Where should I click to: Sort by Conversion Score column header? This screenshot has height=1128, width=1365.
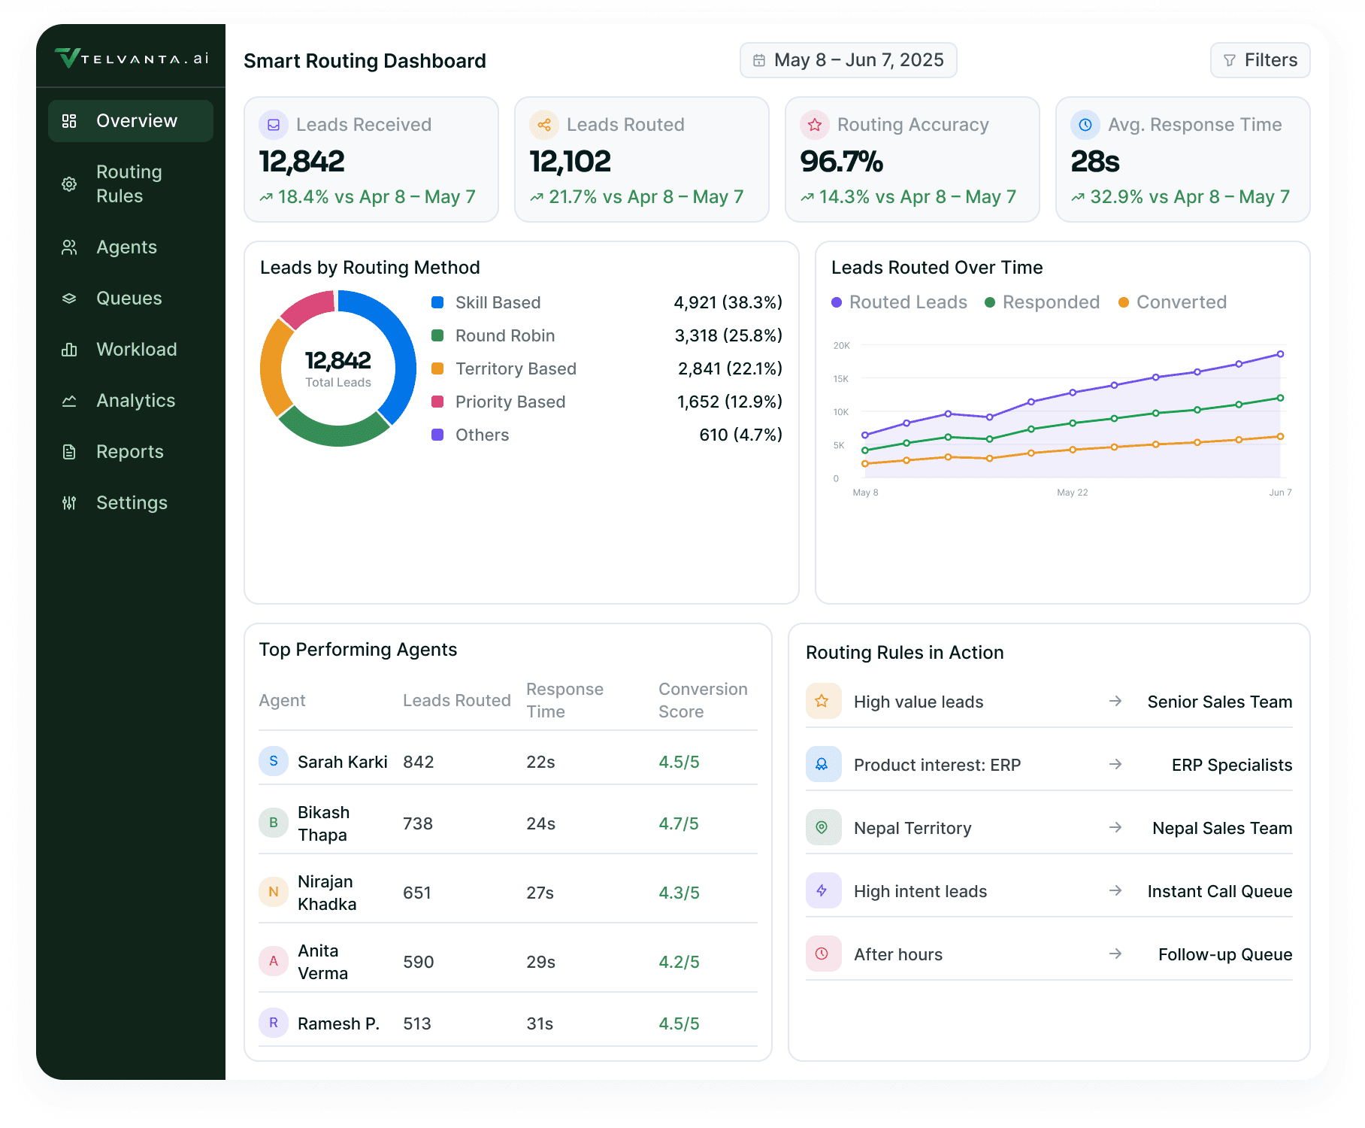point(703,701)
